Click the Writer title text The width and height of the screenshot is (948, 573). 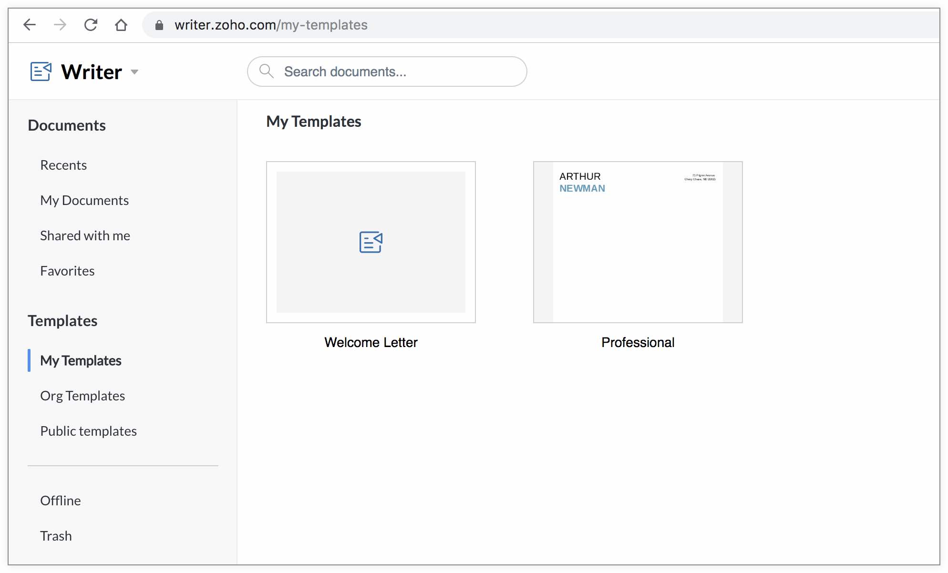[92, 72]
